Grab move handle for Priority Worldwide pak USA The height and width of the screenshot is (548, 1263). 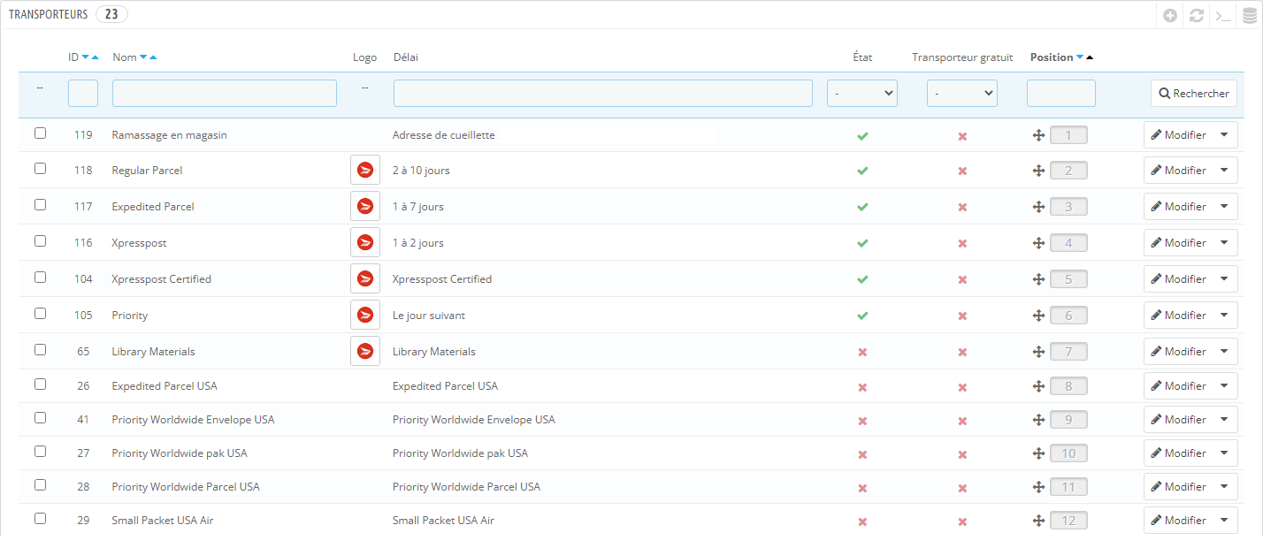tap(1038, 453)
